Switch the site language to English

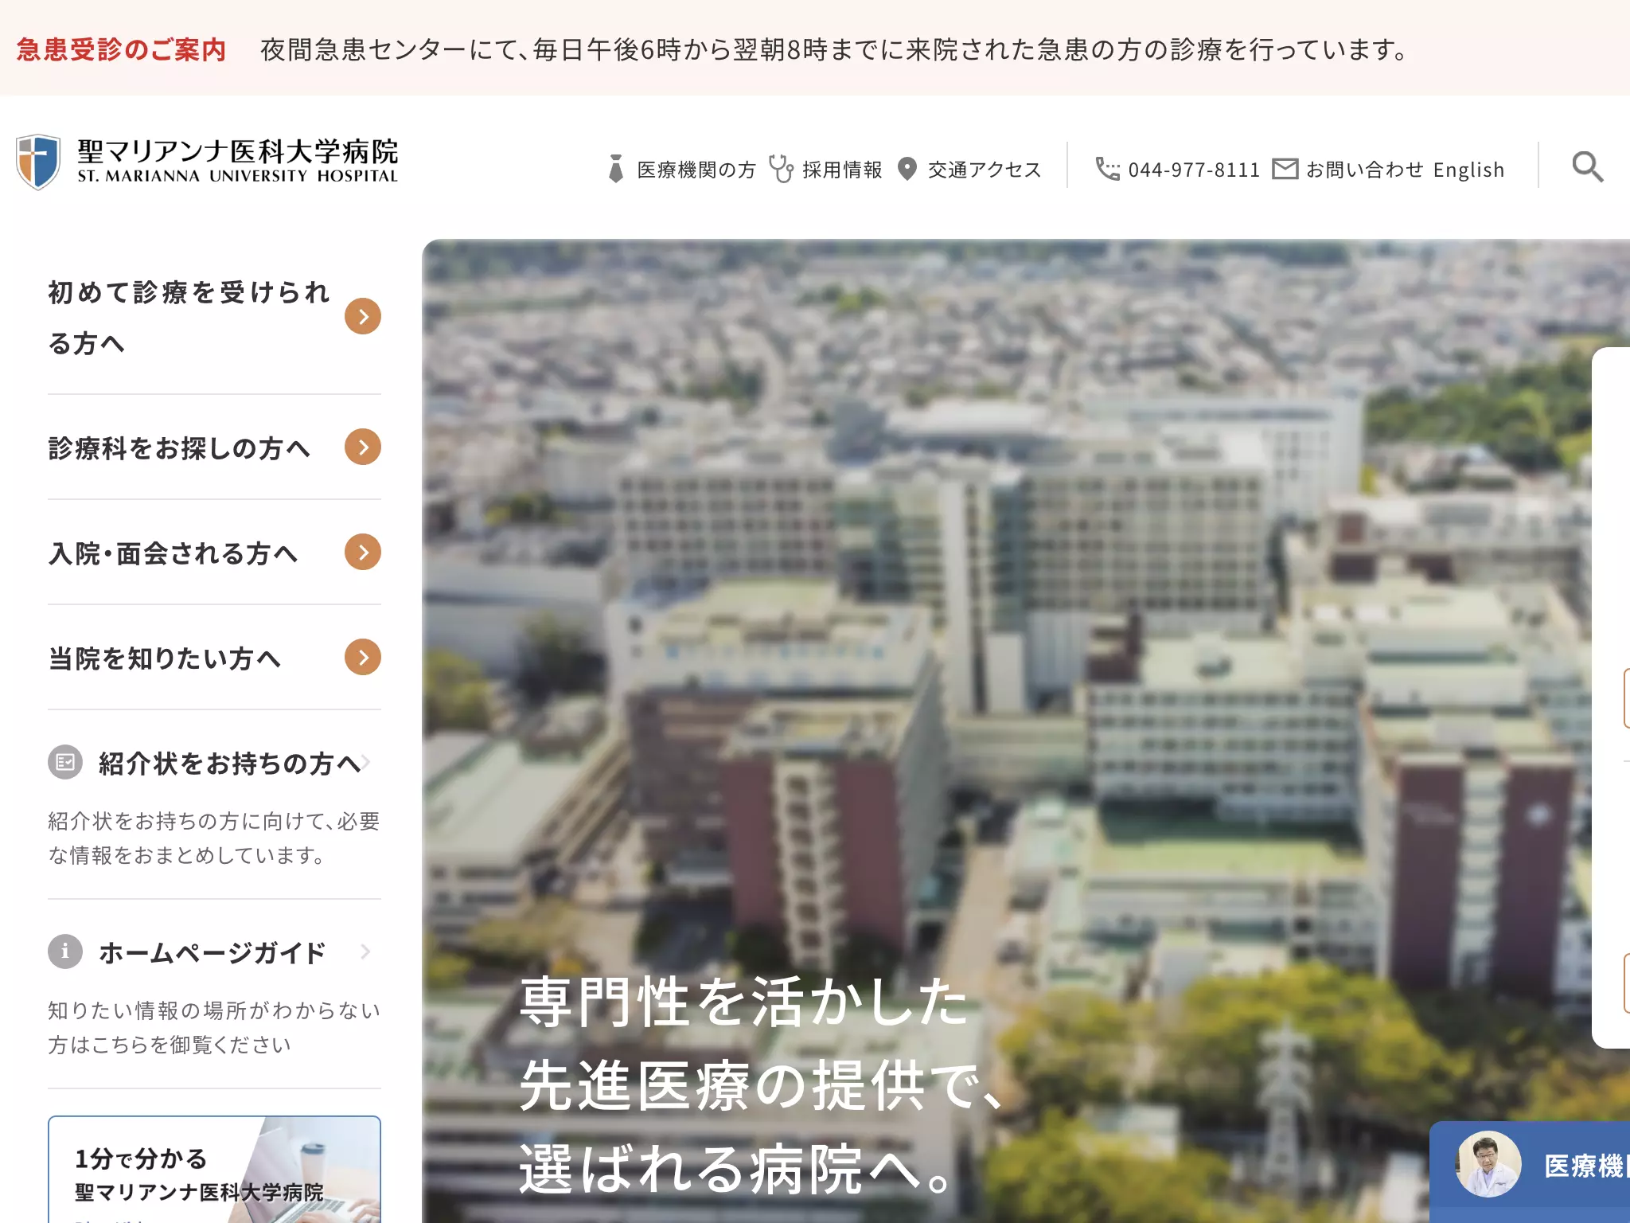[x=1468, y=170]
